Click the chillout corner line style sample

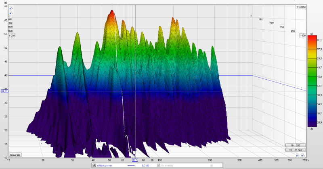pos(131,165)
